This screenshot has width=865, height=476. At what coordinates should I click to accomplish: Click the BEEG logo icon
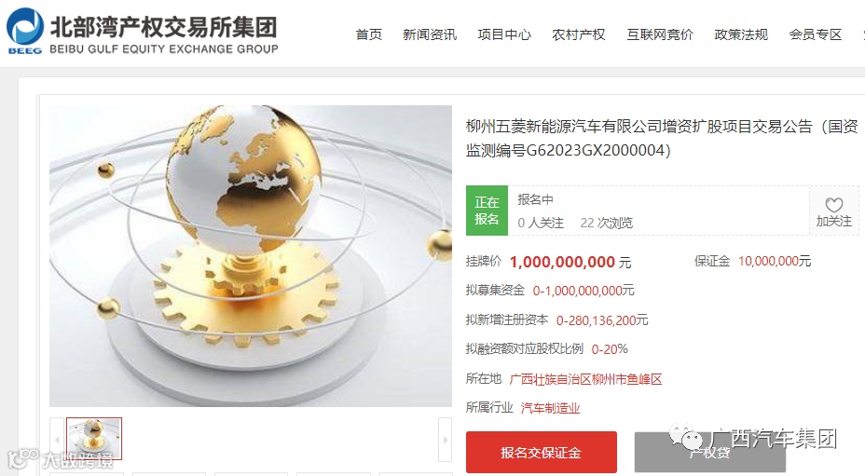pos(25,31)
